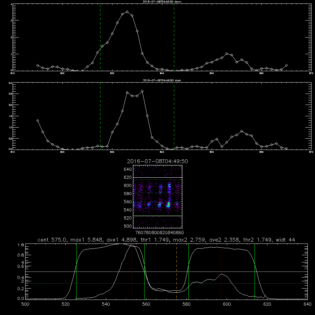Click bottom plot x-axis label "640"
Image resolution: width=315 pixels, height=315 pixels.
pyautogui.click(x=307, y=304)
